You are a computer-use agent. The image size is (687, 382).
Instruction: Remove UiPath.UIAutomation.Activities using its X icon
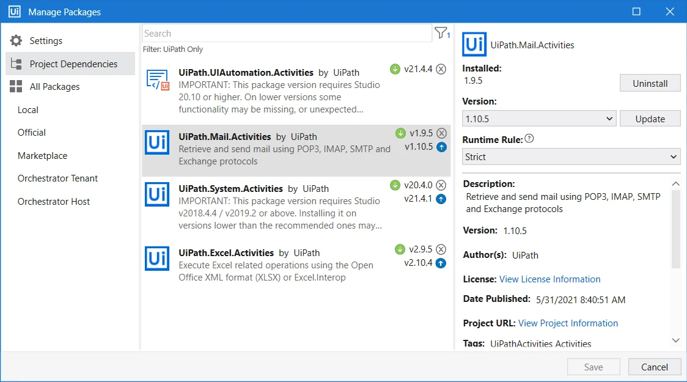click(441, 69)
